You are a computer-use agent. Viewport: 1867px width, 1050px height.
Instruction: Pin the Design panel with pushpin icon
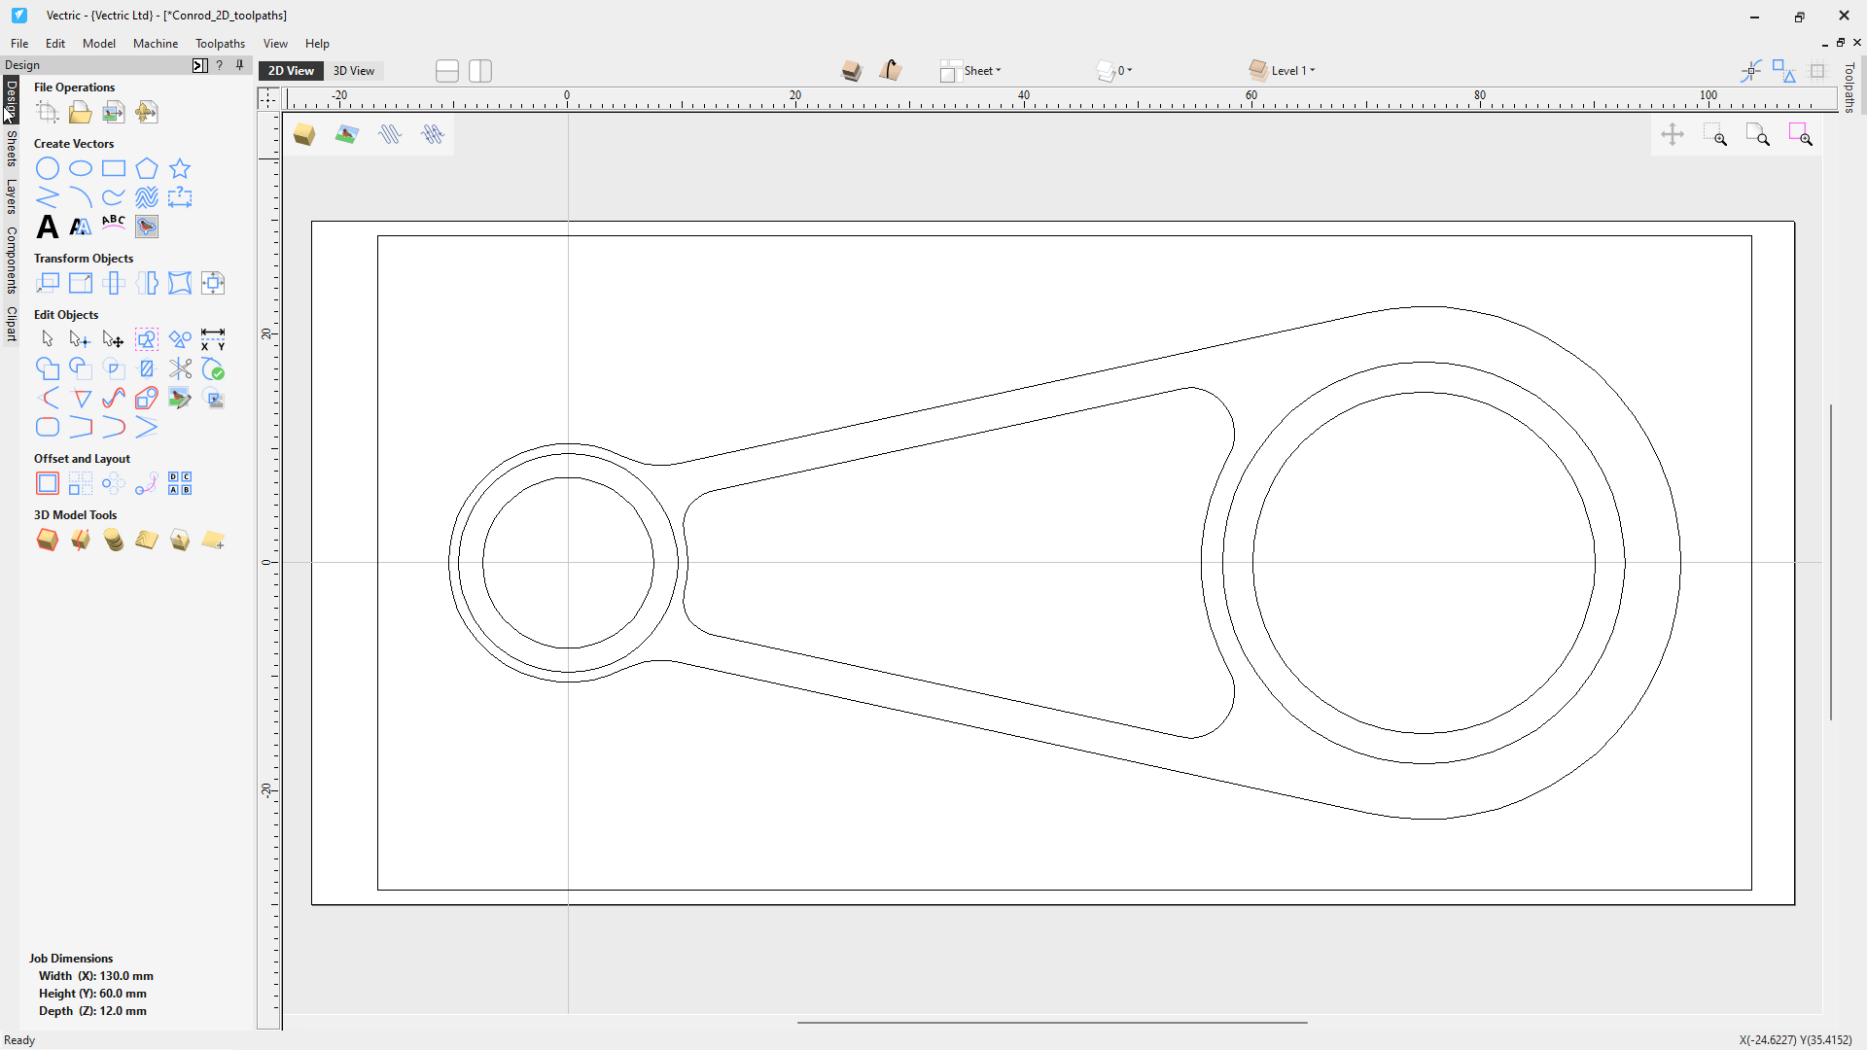240,65
